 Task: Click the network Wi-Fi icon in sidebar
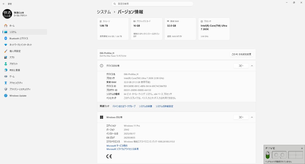click(x=6, y=45)
